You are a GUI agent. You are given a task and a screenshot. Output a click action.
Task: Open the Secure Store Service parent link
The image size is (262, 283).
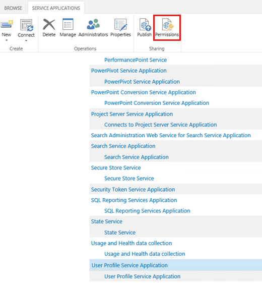coord(116,167)
